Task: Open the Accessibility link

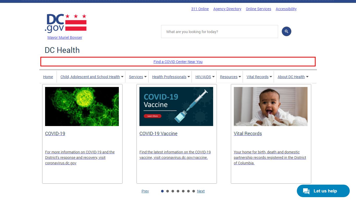Action: [286, 9]
